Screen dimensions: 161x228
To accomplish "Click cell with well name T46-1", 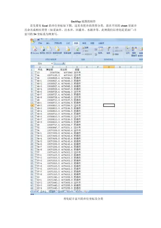I will coord(40,81).
